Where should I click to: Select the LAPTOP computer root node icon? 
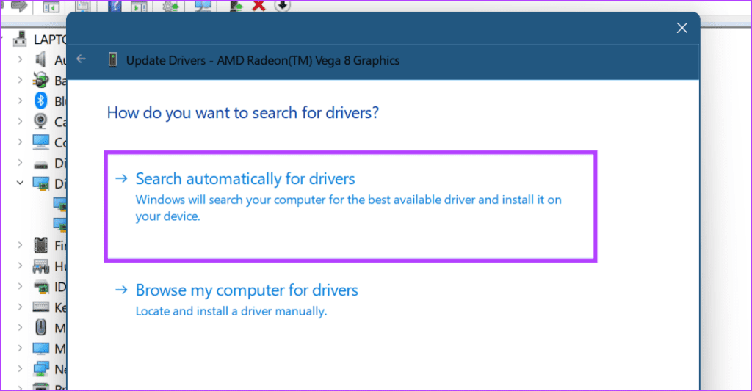tap(20, 39)
